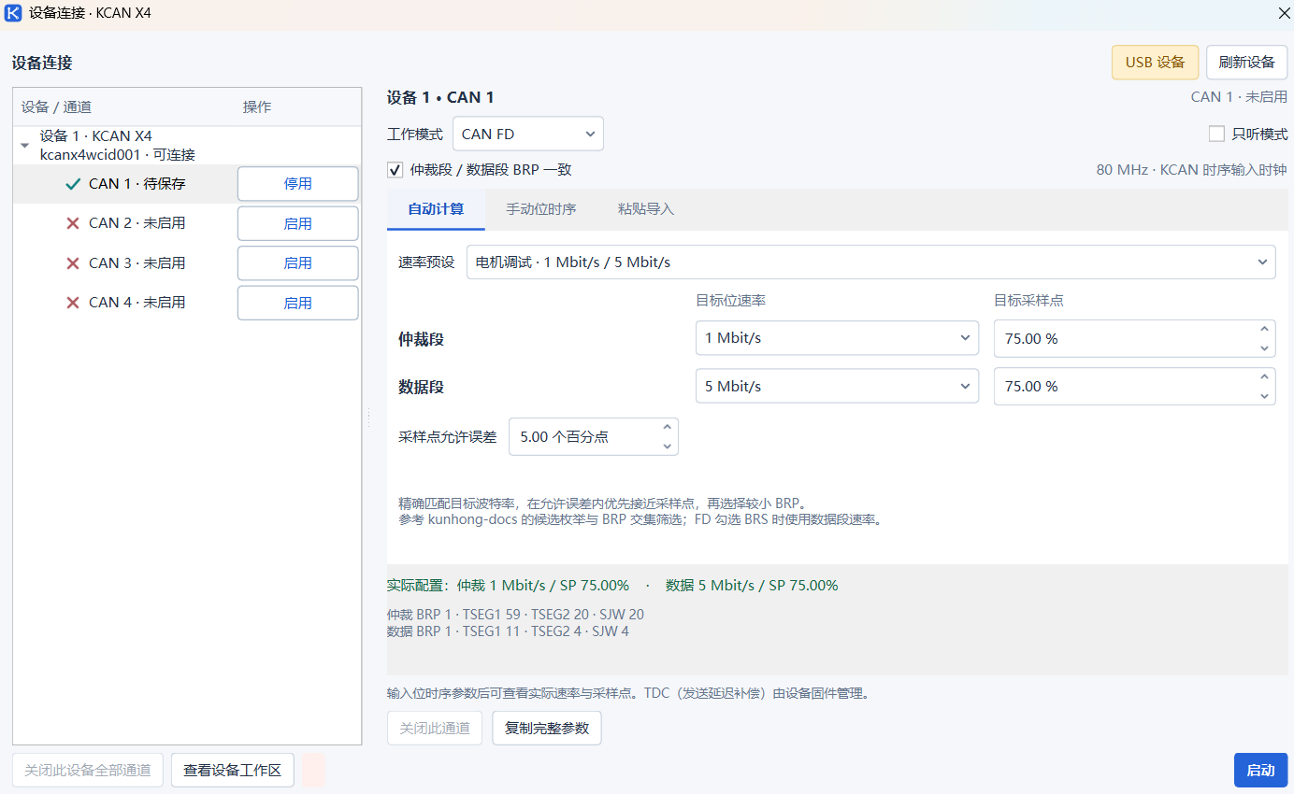The width and height of the screenshot is (1294, 794).
Task: Click the KCAN app logo icon
Action: [14, 13]
